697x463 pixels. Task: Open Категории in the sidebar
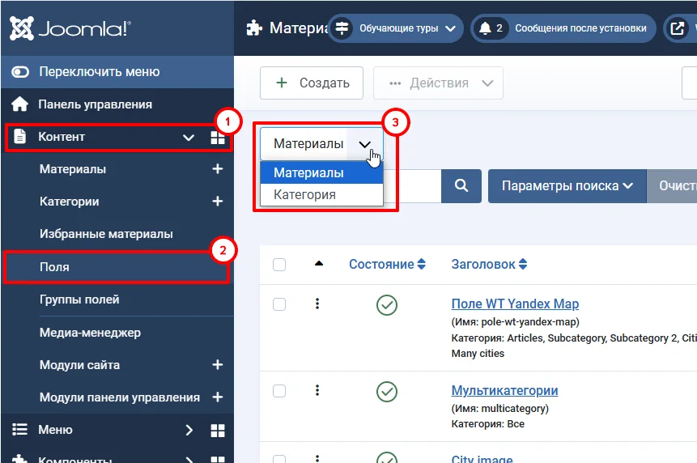coord(70,202)
